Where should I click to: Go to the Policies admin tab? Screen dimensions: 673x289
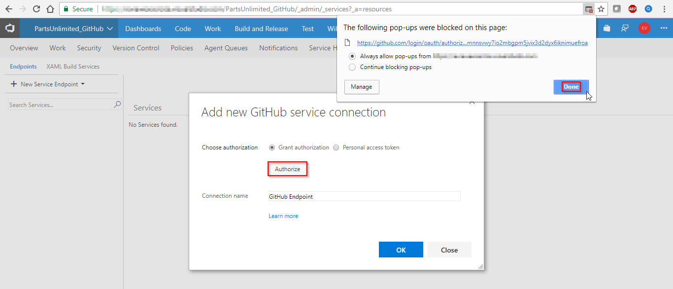182,48
